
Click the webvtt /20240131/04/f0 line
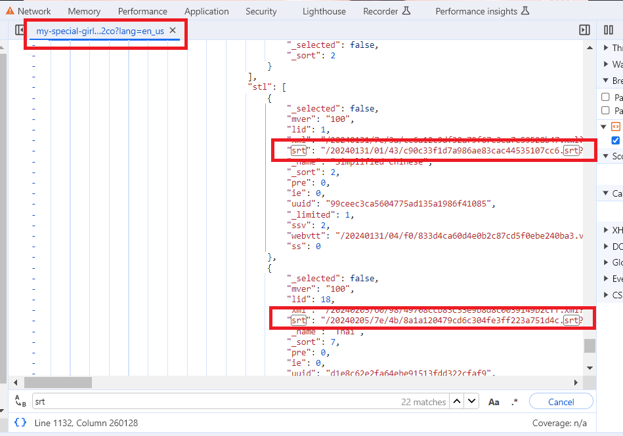click(x=435, y=235)
